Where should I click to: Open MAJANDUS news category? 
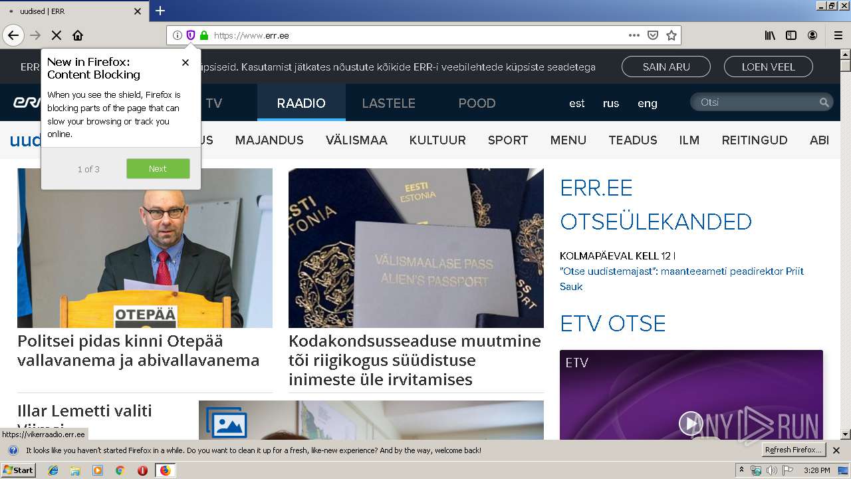point(269,140)
